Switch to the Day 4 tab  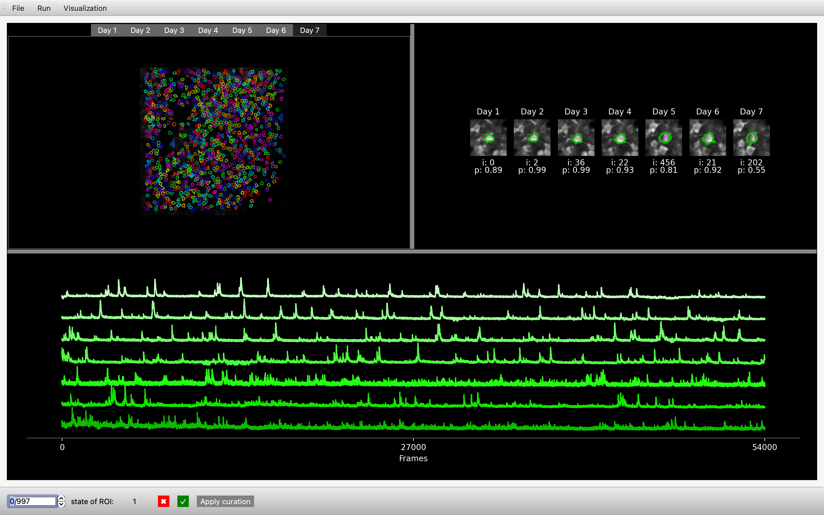pyautogui.click(x=208, y=30)
